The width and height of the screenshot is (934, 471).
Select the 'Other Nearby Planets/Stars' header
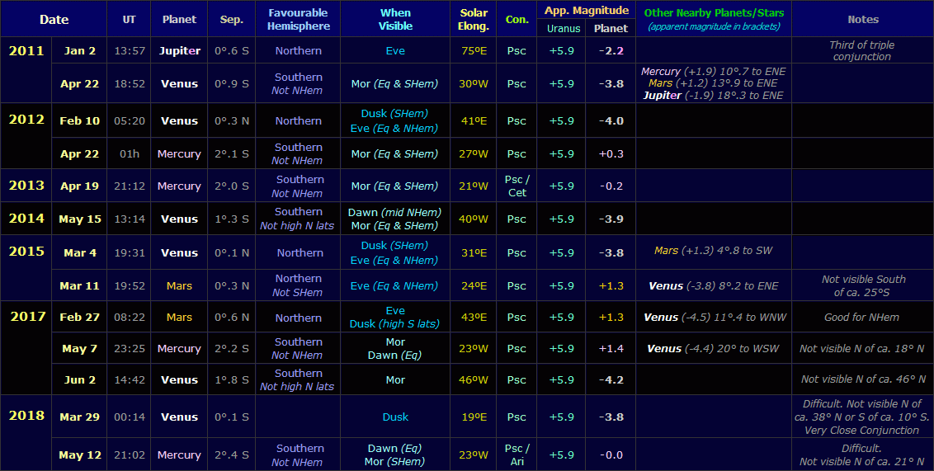[714, 13]
